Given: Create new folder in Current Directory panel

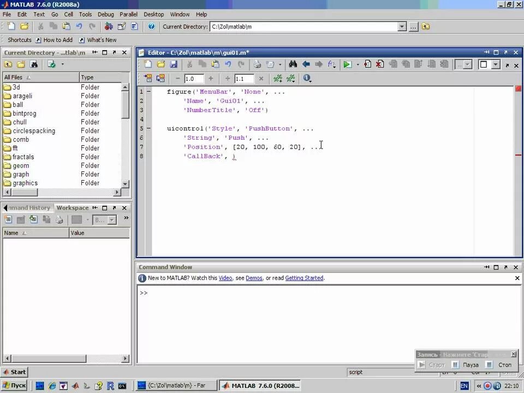Looking at the screenshot, I should pyautogui.click(x=21, y=64).
